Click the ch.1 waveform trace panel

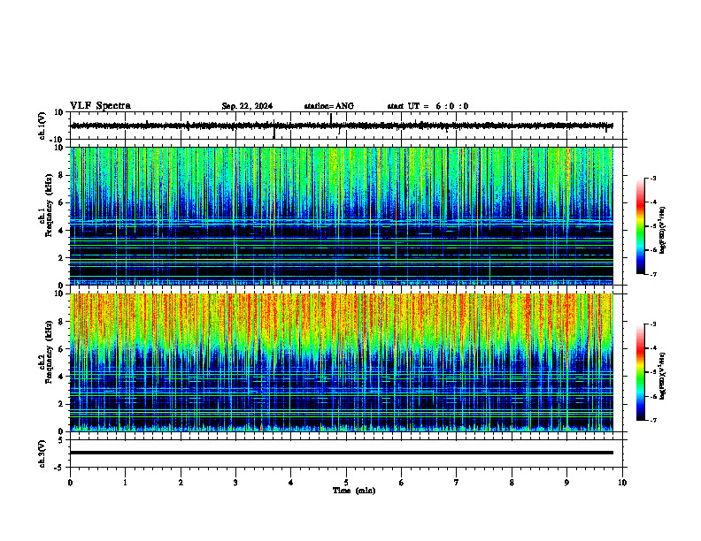click(346, 126)
